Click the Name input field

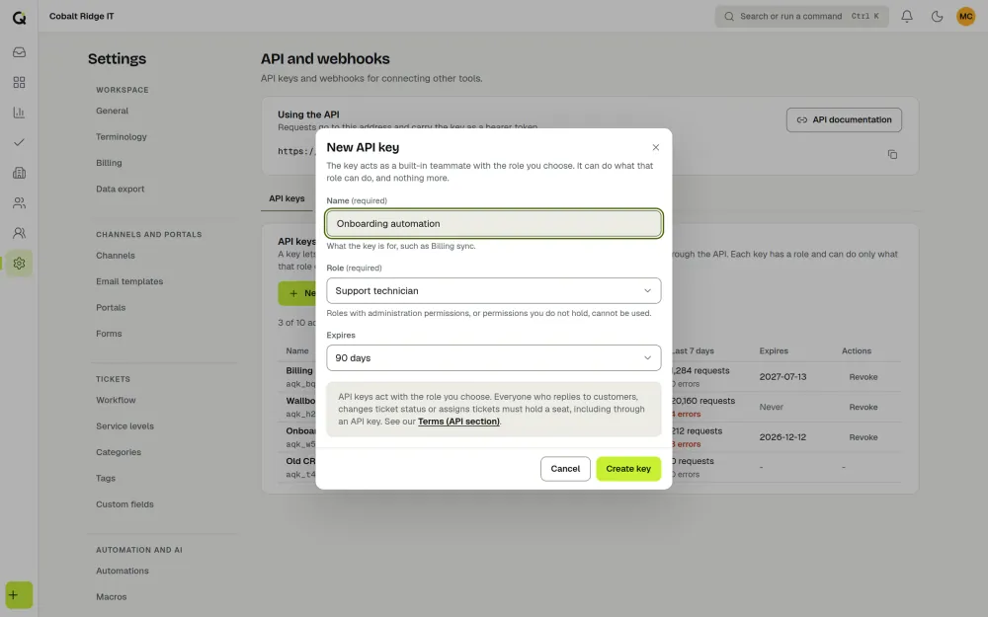point(493,223)
